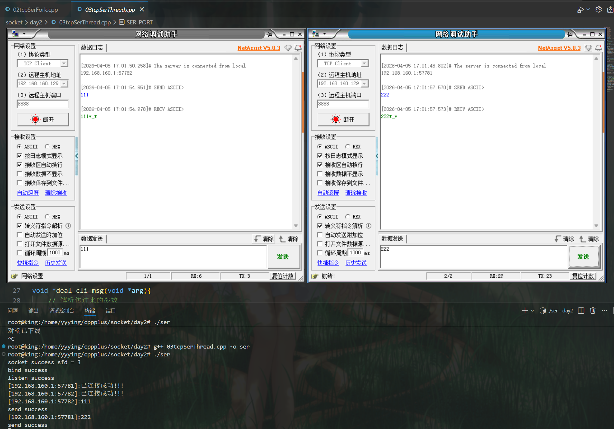The height and width of the screenshot is (429, 614).
Task: Open the run options dropdown arrow in editor
Action: click(x=588, y=10)
